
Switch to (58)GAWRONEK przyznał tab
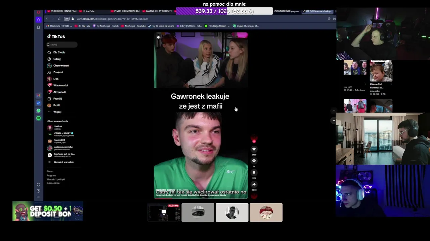287,11
